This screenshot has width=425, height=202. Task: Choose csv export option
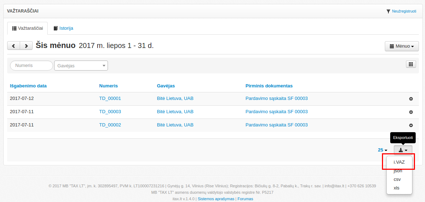point(397,179)
